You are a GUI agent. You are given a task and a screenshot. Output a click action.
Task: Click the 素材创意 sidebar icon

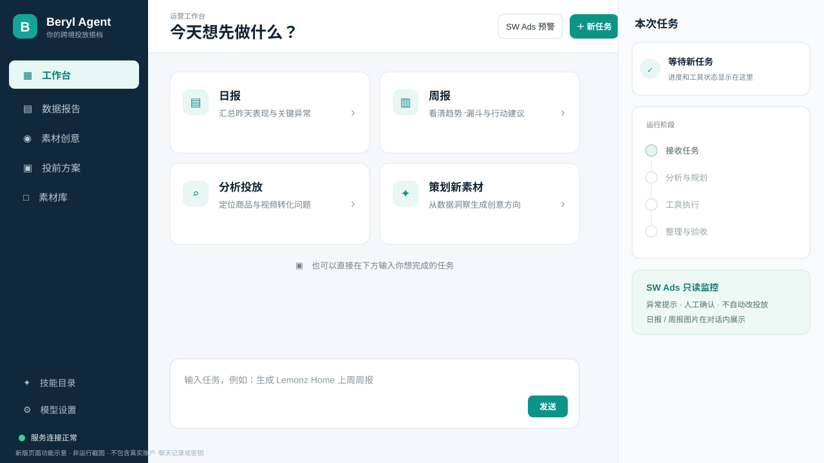point(27,138)
